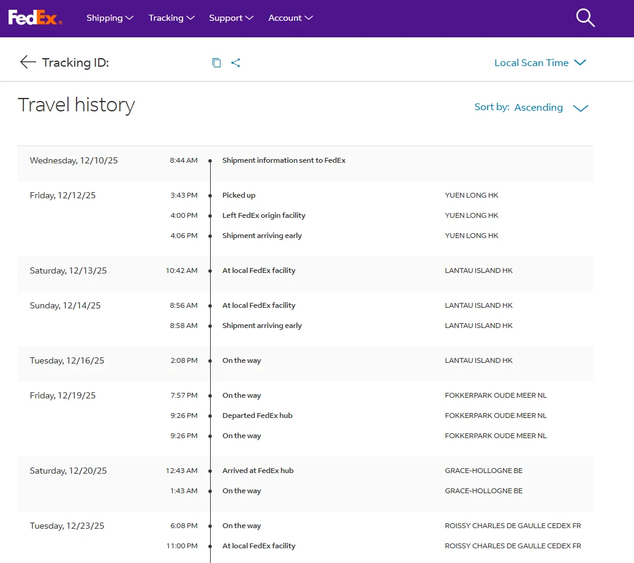Click the 11:00 PM At local FedEx facility event
634x563 pixels.
(x=259, y=546)
